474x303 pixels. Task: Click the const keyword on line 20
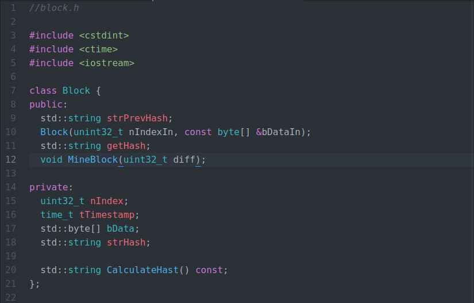click(209, 270)
